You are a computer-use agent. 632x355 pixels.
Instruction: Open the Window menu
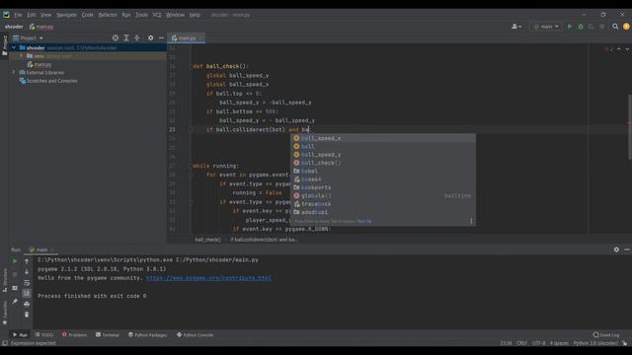175,15
